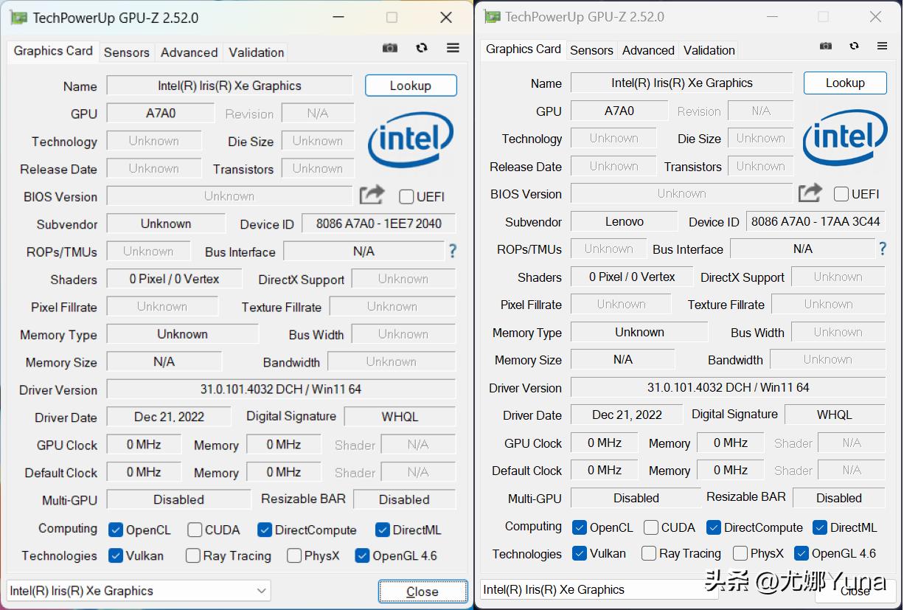Click the Lookup button
Image resolution: width=904 pixels, height=610 pixels.
point(411,86)
